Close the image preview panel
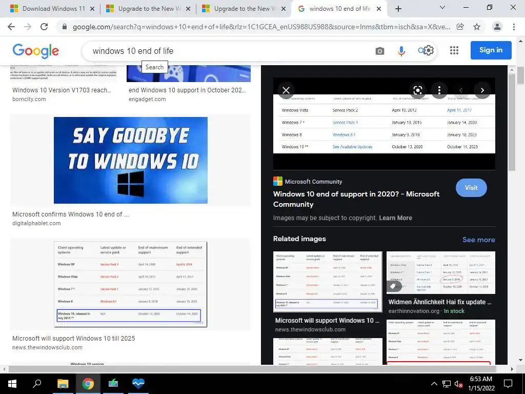 click(286, 90)
